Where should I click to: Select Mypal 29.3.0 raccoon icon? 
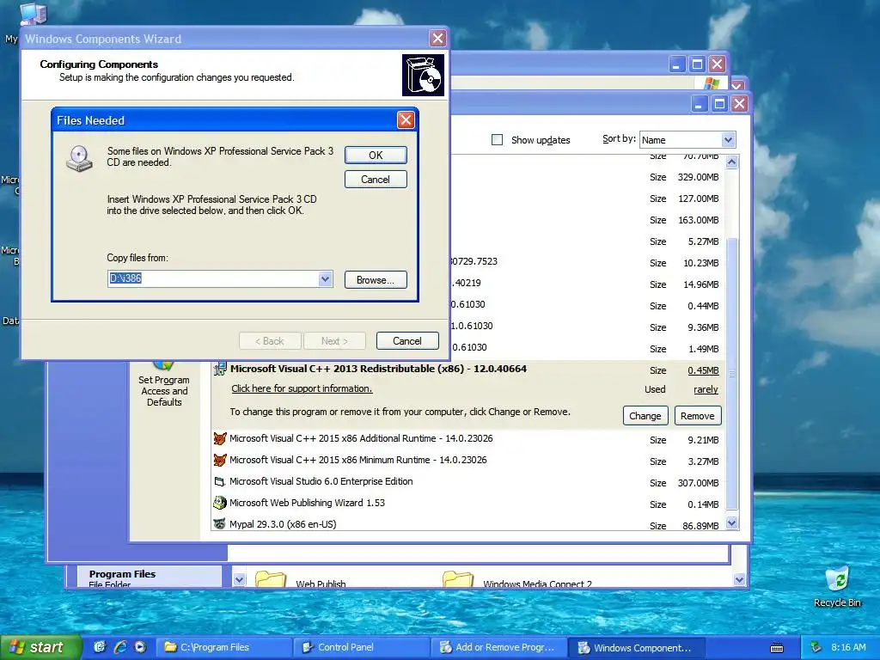click(x=220, y=524)
